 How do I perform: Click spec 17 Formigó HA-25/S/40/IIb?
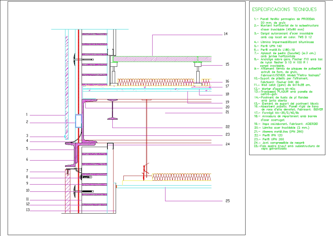pyautogui.click(x=276, y=112)
